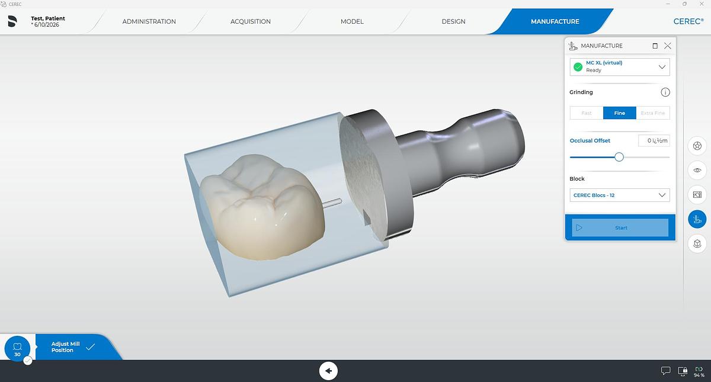Toggle the Manufacture side palette icon

[x=697, y=219]
